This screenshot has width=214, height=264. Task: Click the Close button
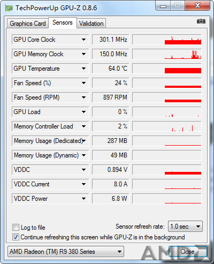point(188,252)
